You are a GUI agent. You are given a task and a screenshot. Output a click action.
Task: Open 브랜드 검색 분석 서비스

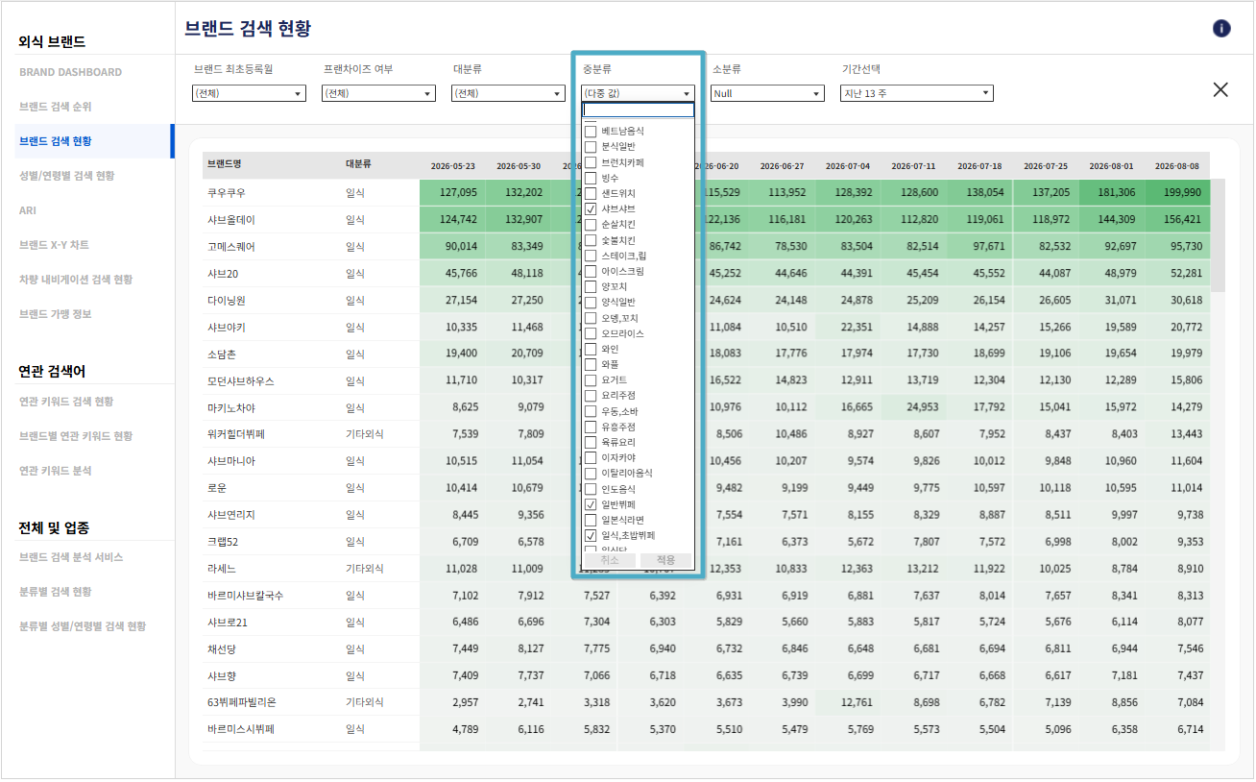pyautogui.click(x=71, y=557)
